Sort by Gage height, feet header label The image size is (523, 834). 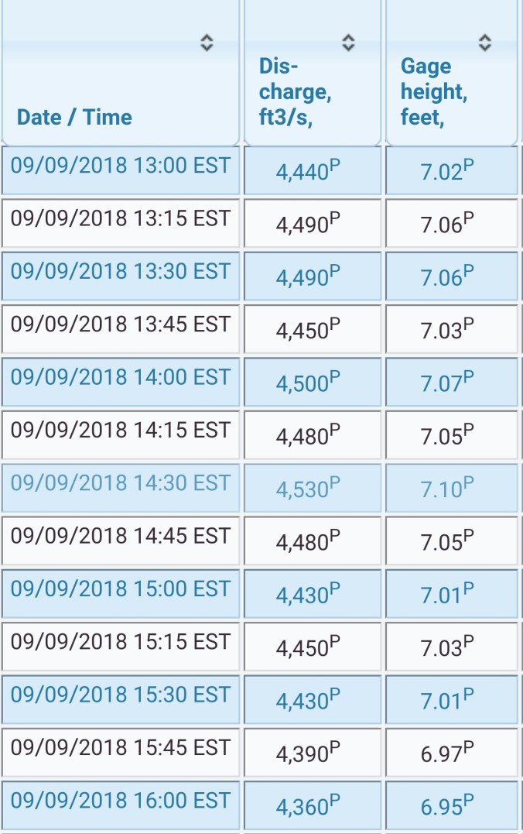click(433, 92)
